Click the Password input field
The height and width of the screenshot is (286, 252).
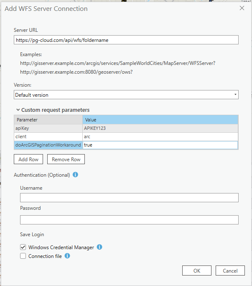click(129, 220)
